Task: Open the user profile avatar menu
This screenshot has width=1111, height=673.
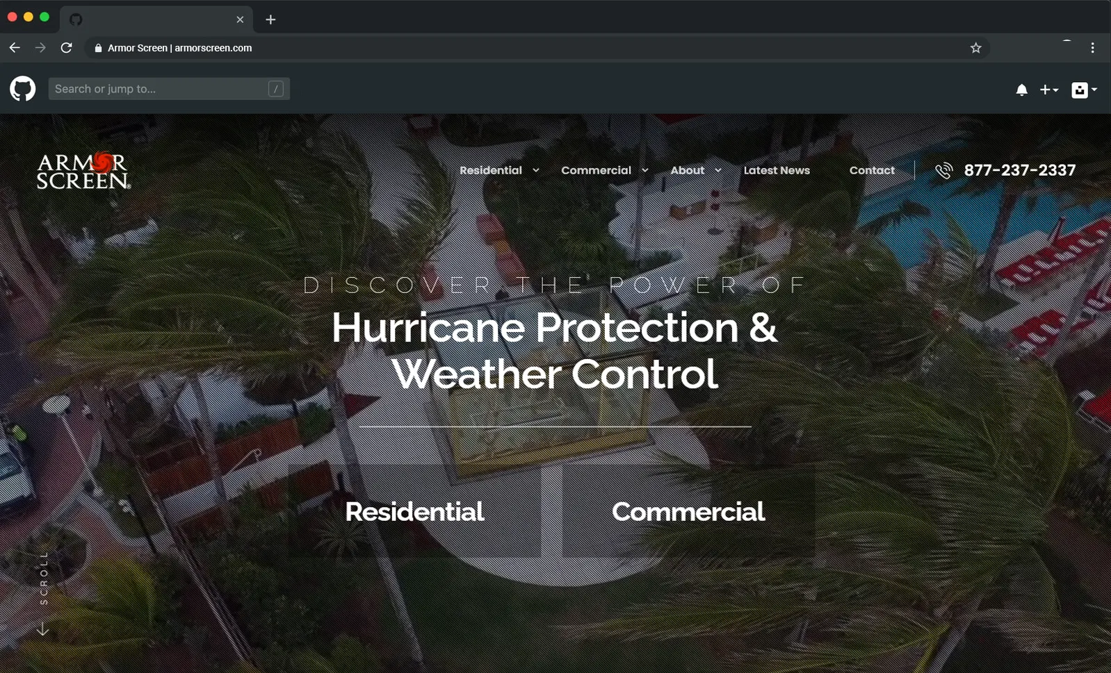Action: 1083,90
